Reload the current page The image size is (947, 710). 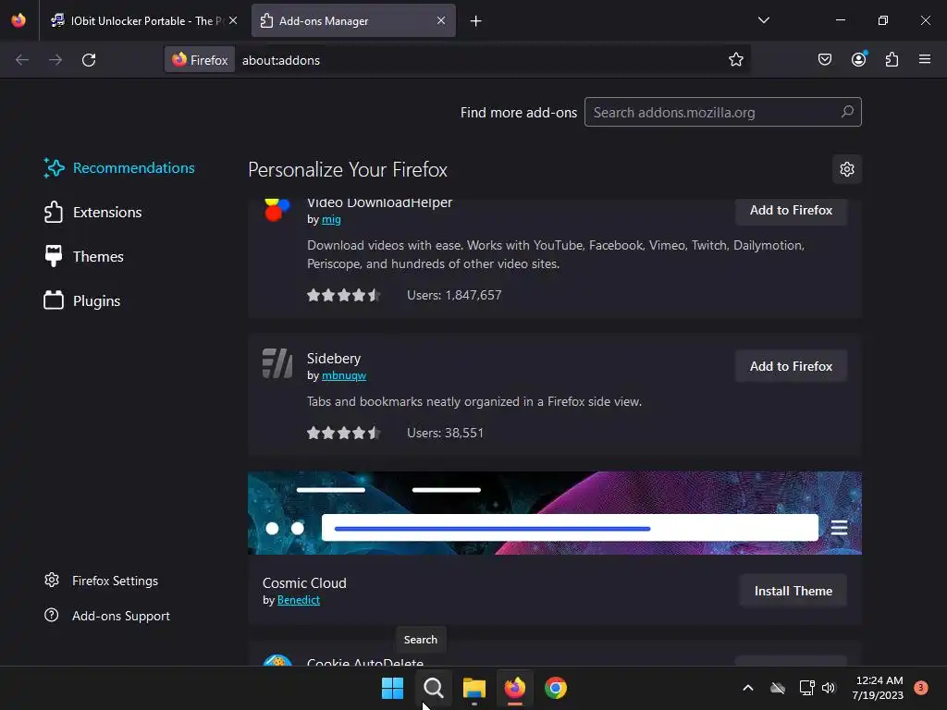pos(89,60)
